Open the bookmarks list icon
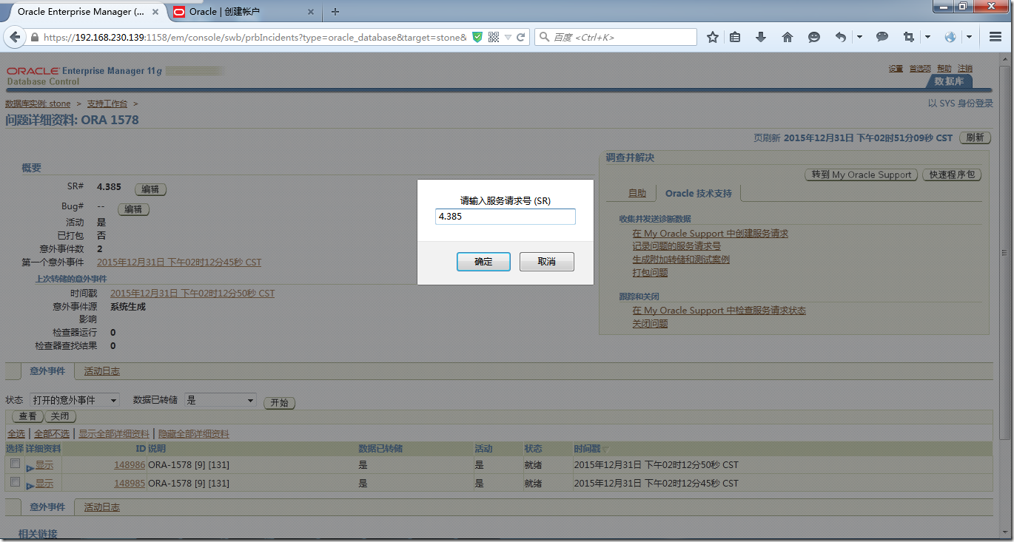 coord(735,37)
